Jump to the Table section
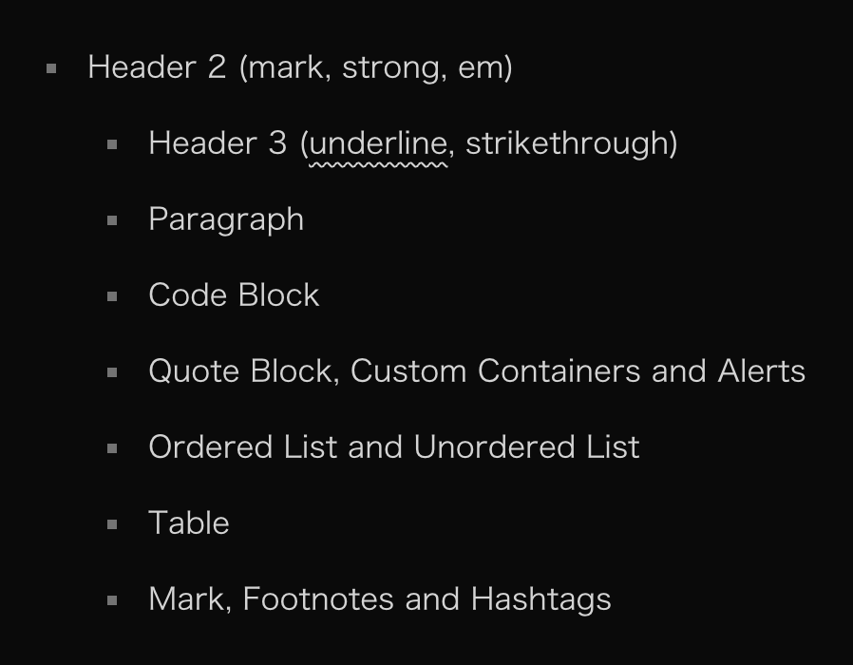 pyautogui.click(x=189, y=523)
